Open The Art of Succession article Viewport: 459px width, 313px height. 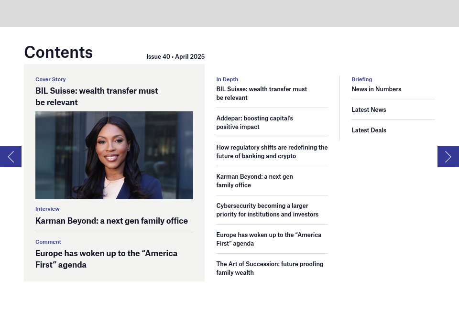click(x=270, y=268)
